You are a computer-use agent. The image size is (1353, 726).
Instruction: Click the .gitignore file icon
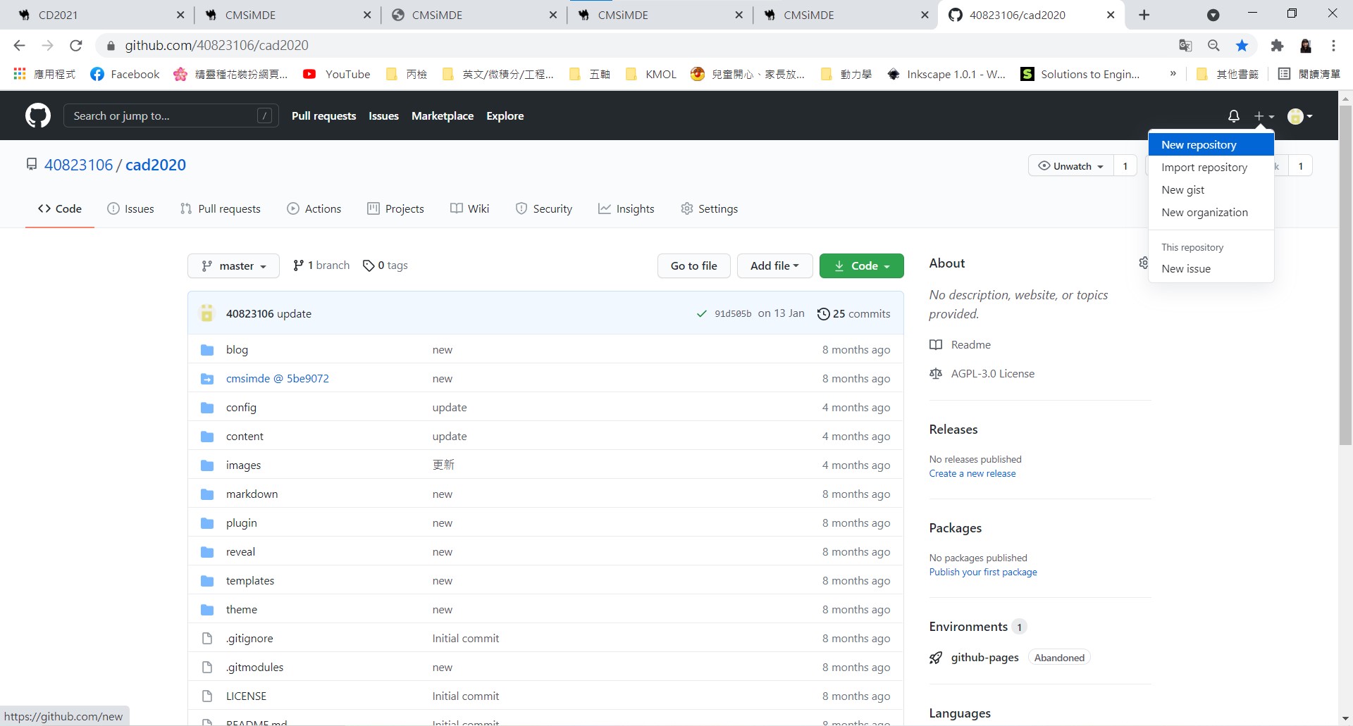tap(207, 639)
